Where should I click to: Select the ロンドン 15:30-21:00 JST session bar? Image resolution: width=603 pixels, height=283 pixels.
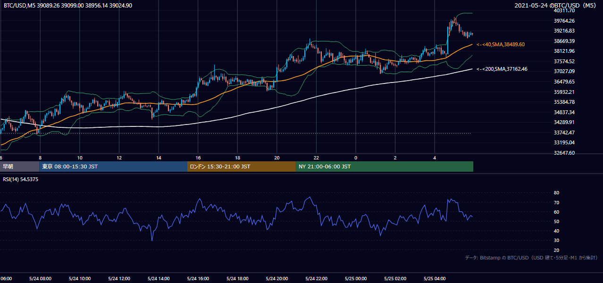click(x=242, y=166)
